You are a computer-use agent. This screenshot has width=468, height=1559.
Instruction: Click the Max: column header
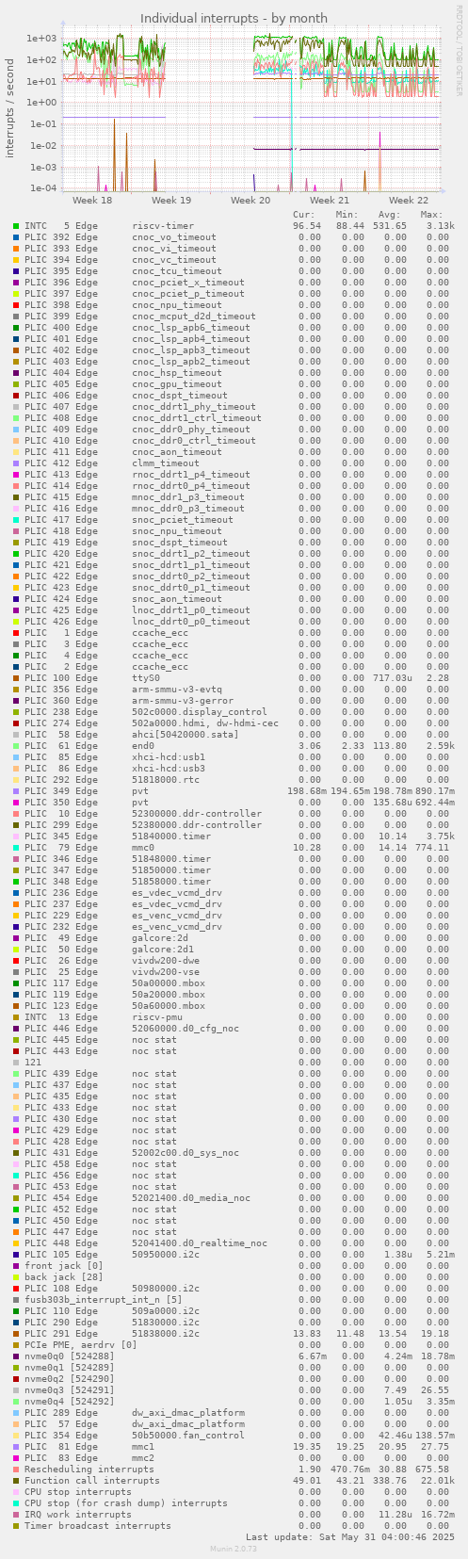click(x=432, y=215)
